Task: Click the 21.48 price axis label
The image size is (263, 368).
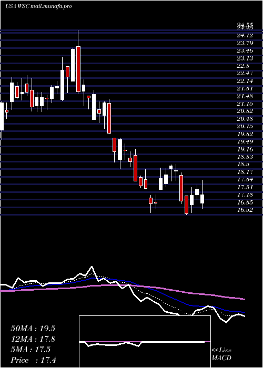Action: (245, 96)
